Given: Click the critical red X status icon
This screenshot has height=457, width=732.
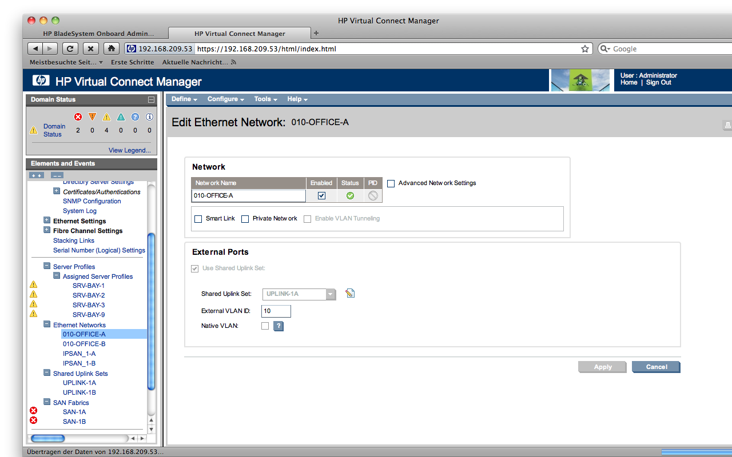Looking at the screenshot, I should (78, 117).
